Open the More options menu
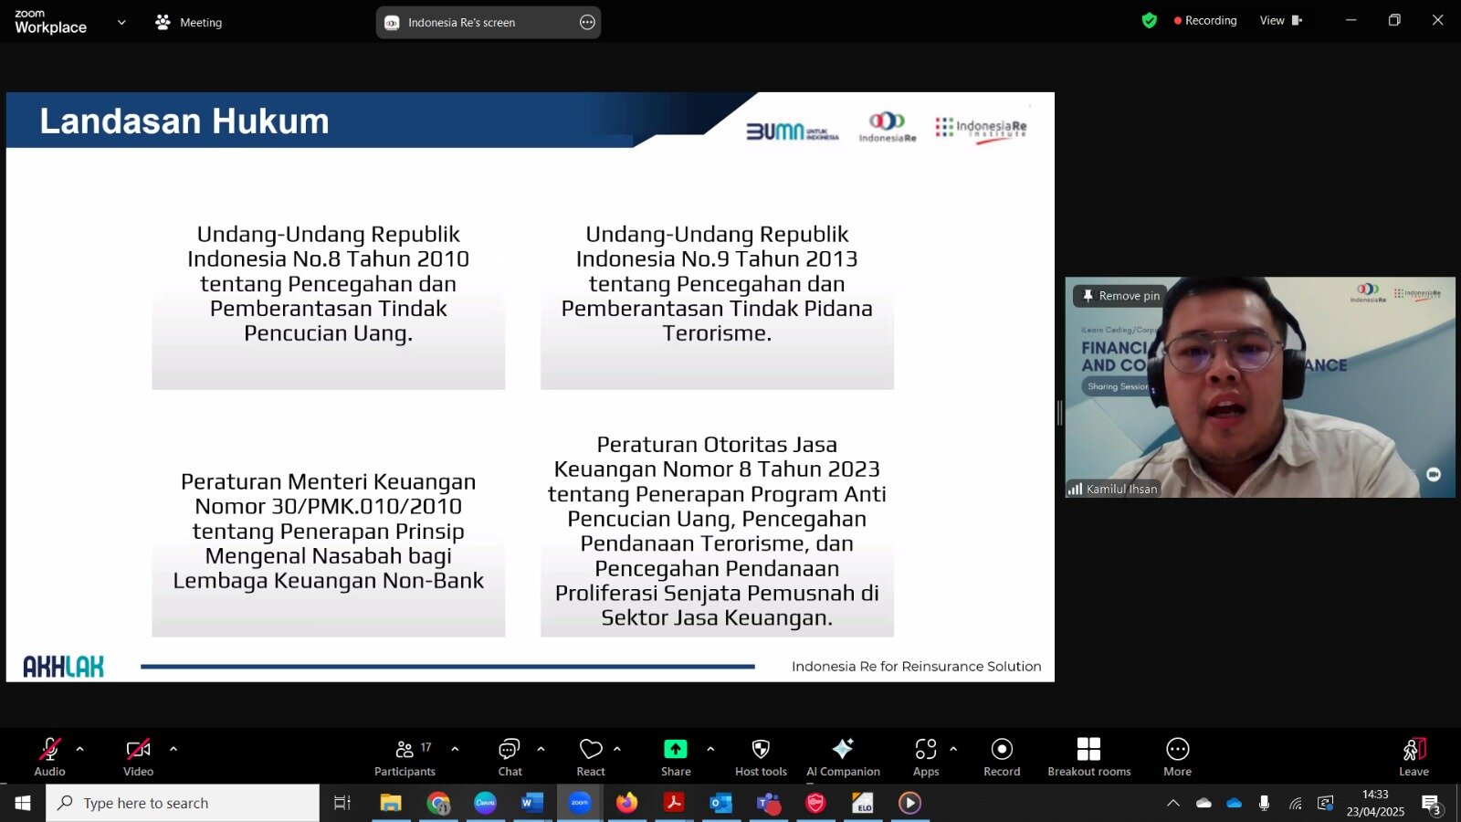1461x822 pixels. (1177, 756)
